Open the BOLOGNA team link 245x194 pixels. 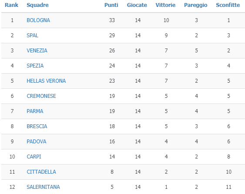pyautogui.click(x=38, y=20)
